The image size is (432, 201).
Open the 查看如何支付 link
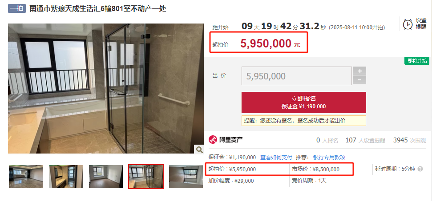(276, 158)
